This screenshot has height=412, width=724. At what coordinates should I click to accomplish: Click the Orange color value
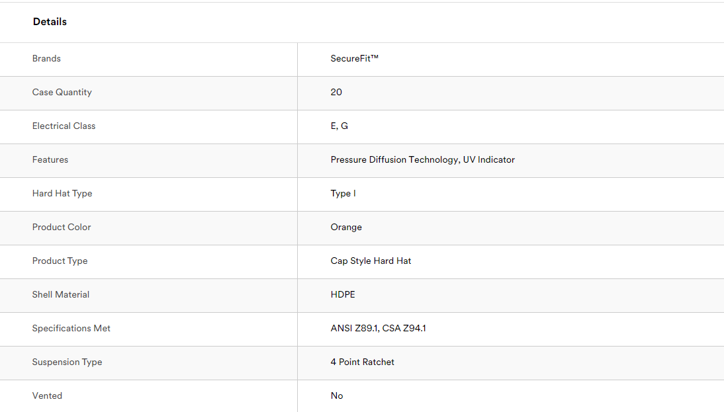[x=346, y=227]
